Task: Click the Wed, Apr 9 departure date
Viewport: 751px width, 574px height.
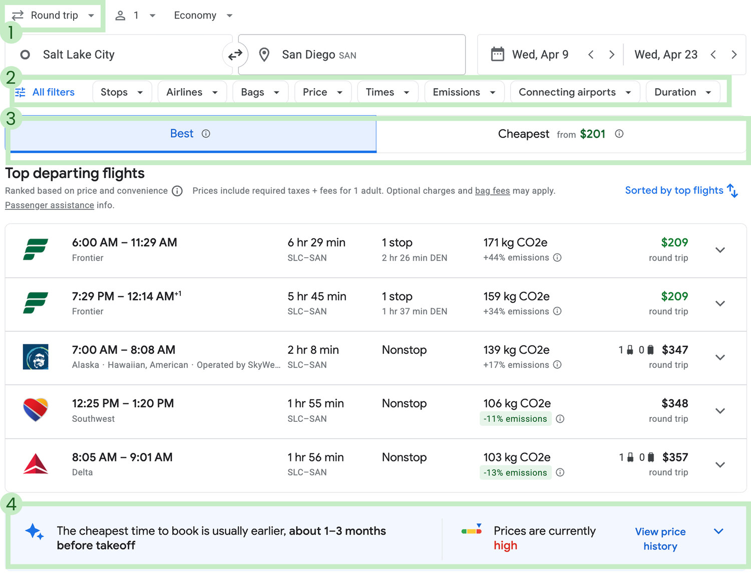Action: 540,55
